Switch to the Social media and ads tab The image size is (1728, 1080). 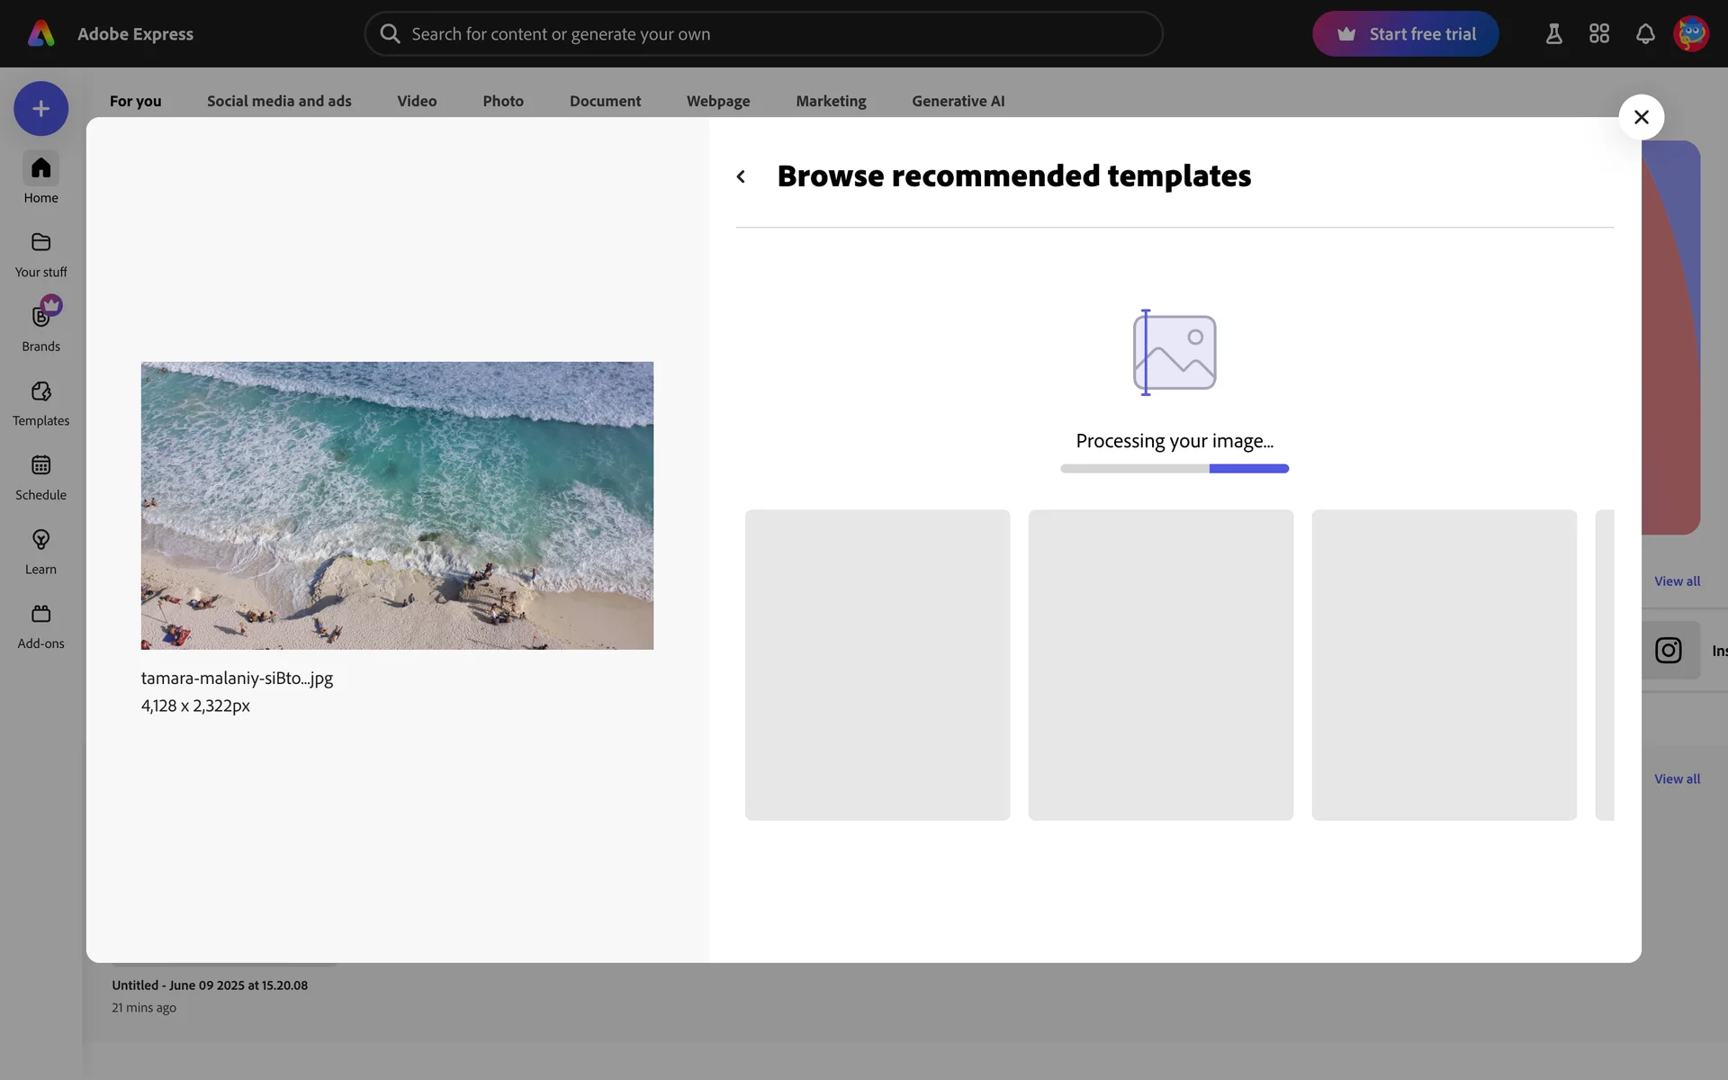[x=279, y=101]
